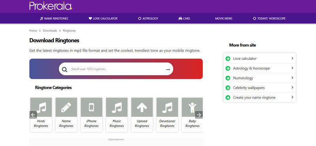
Task: Open the iPhone Ringtones phone tile
Action: tap(92, 107)
